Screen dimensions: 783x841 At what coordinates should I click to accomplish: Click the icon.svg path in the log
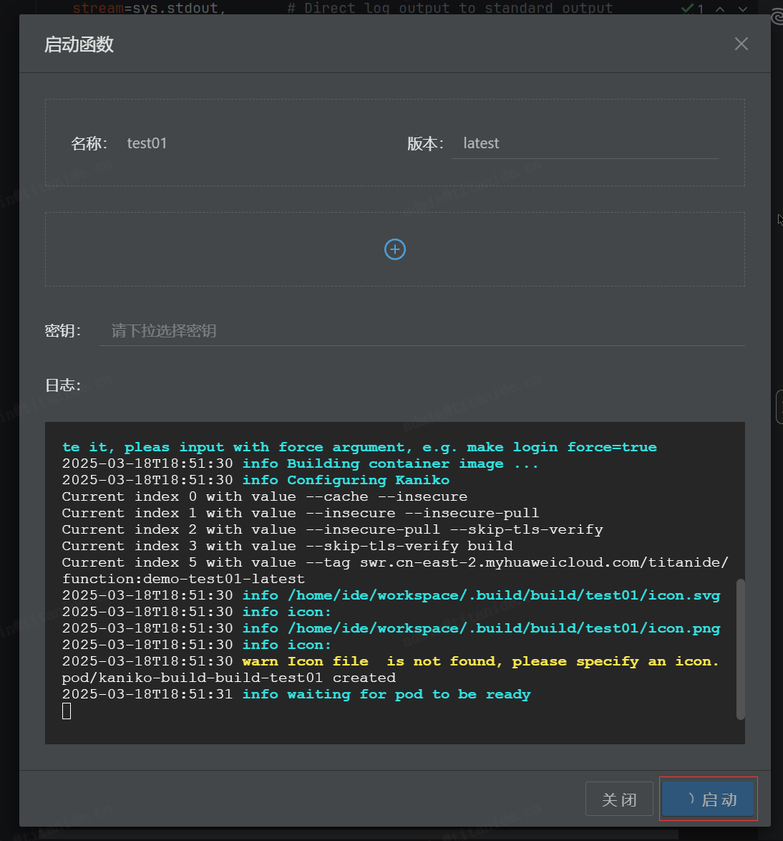pyautogui.click(x=504, y=595)
